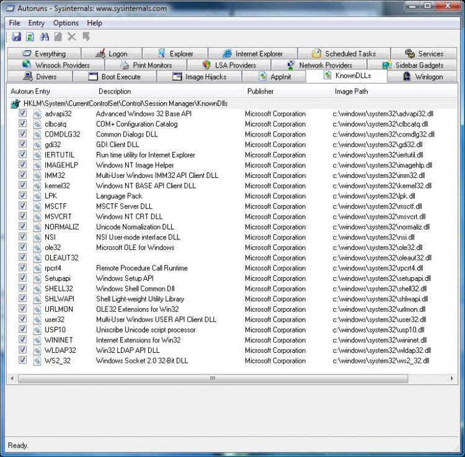The image size is (465, 457).
Task: Switch to the AppInit tab
Action: coord(274,76)
